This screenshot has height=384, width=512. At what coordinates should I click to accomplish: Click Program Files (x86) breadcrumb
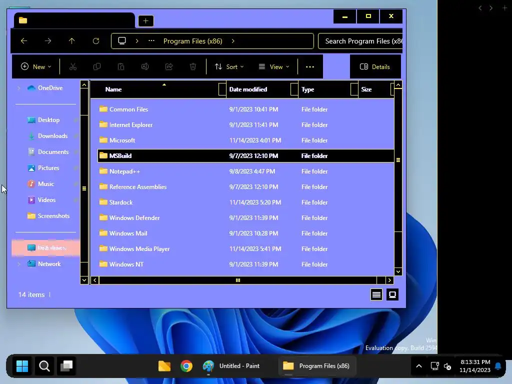pos(192,41)
